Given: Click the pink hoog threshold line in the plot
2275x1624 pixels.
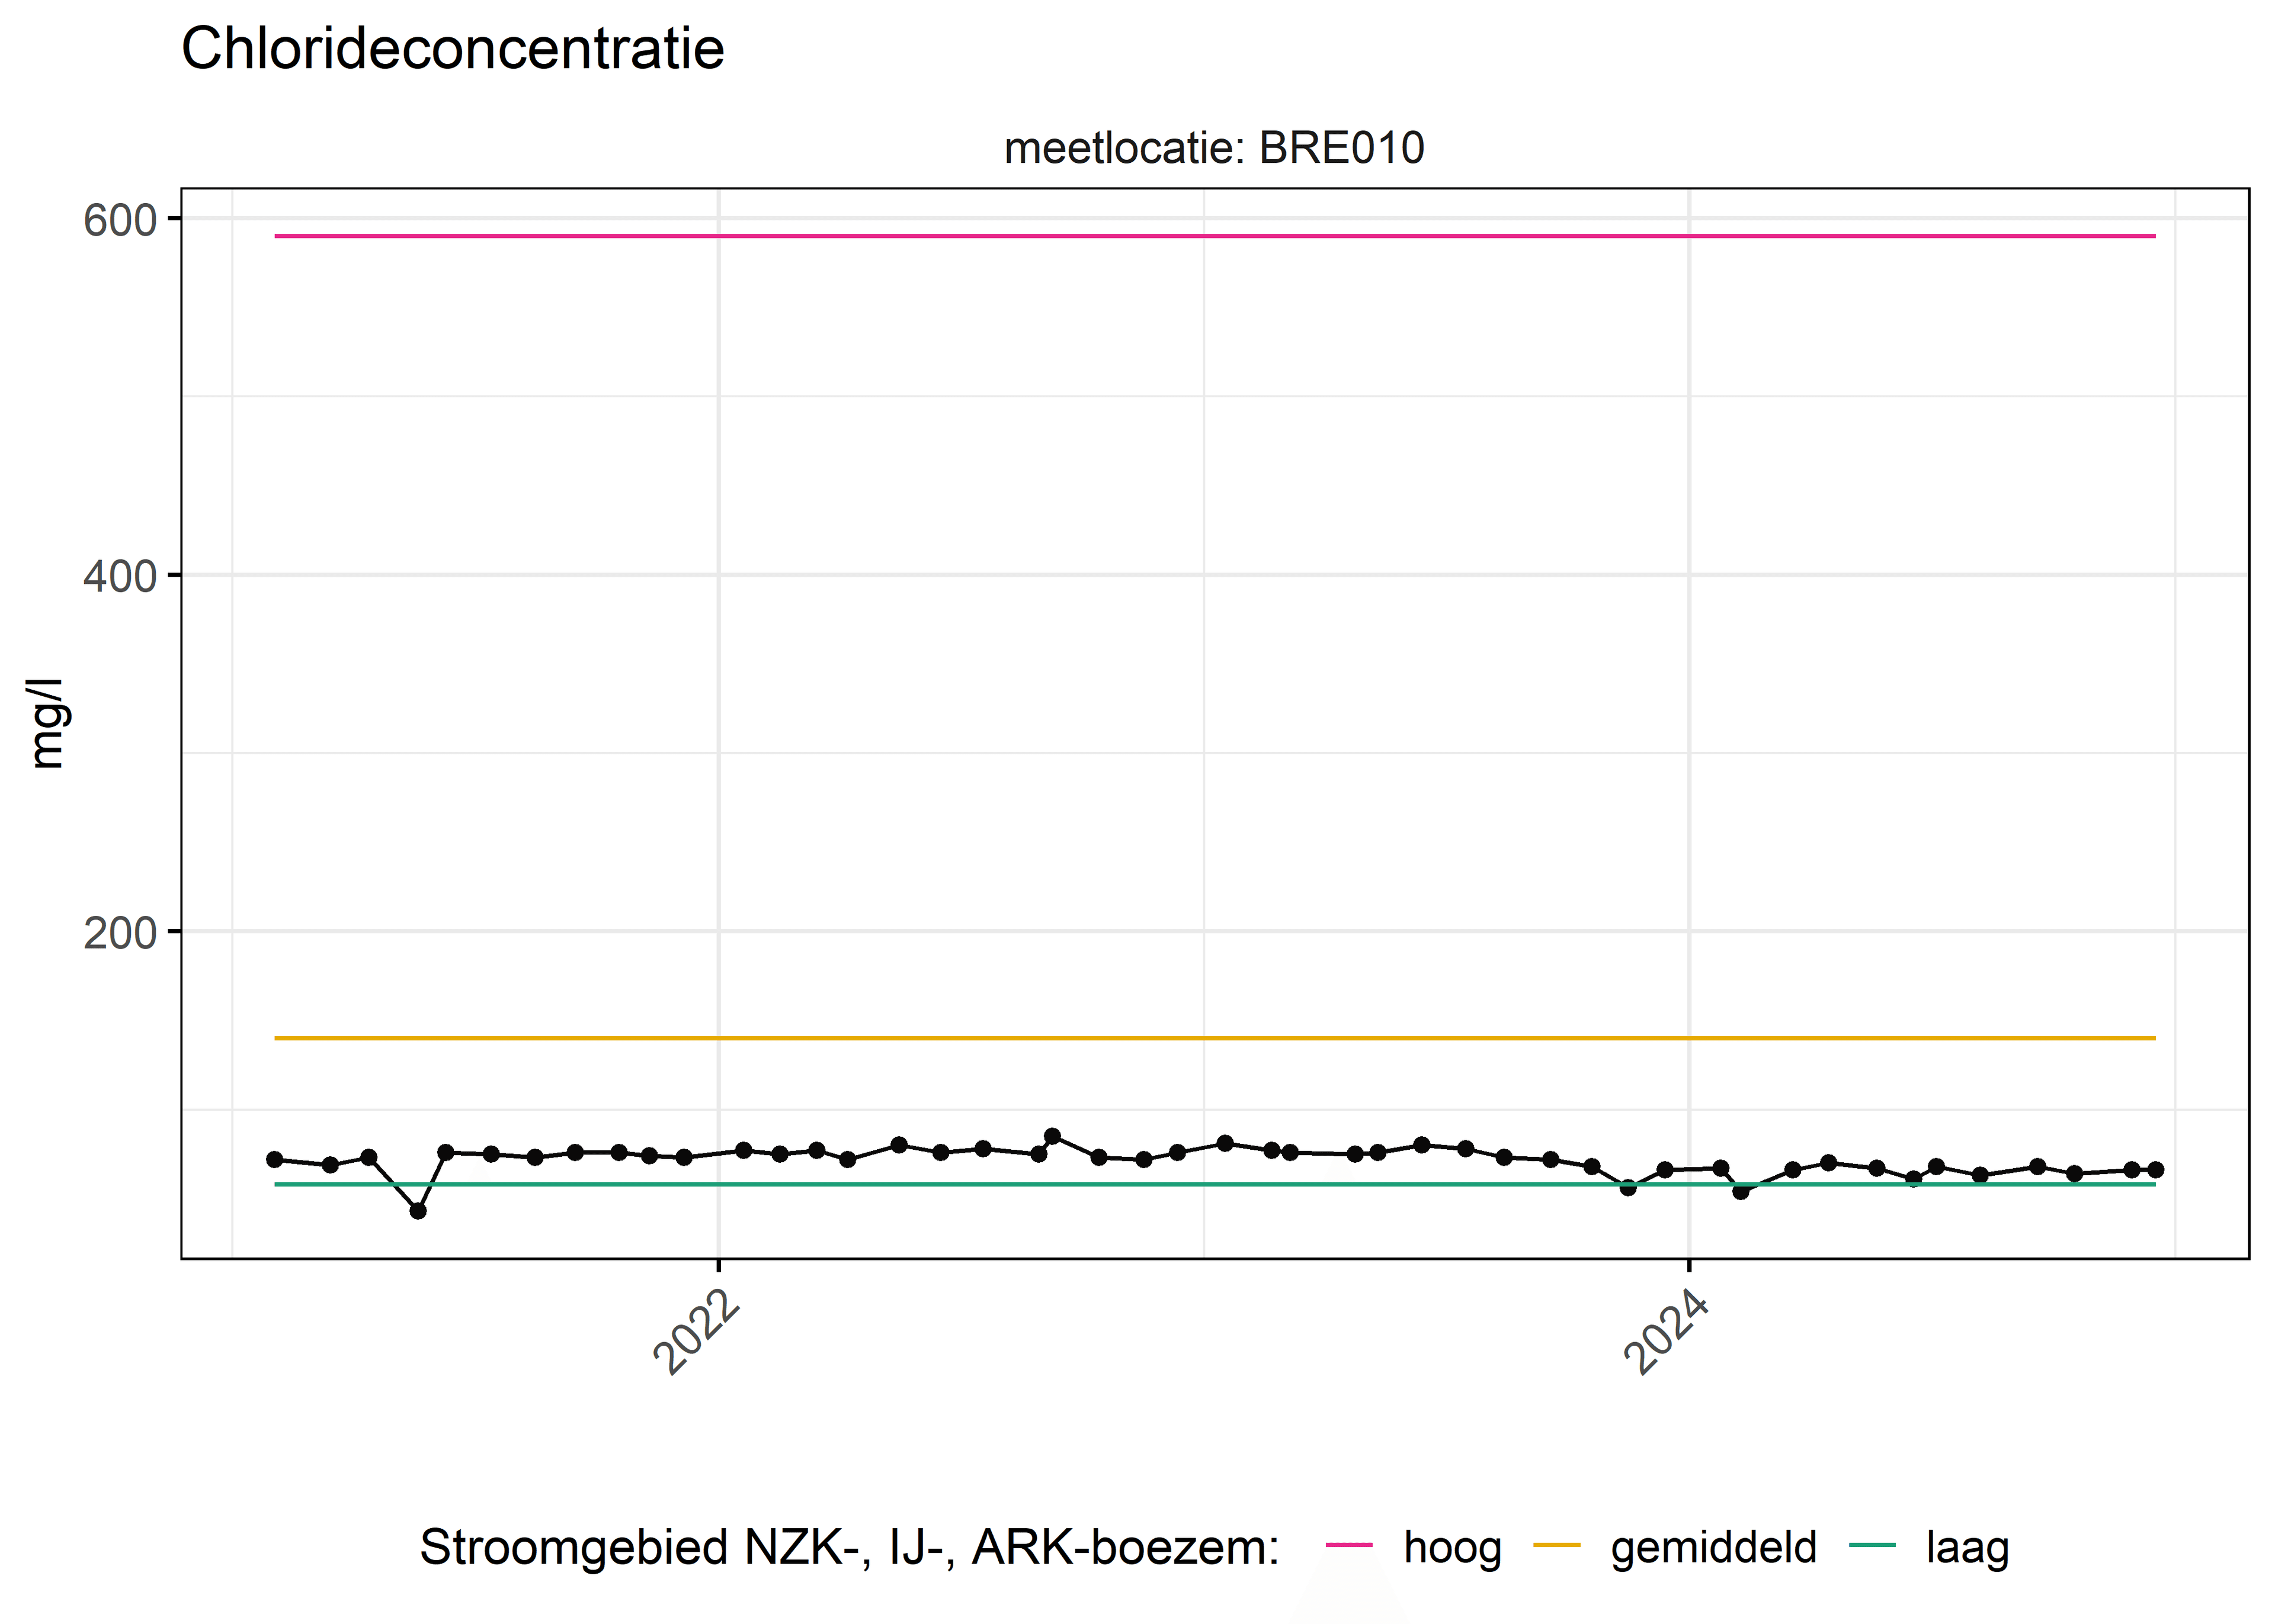Looking at the screenshot, I should tap(1215, 236).
